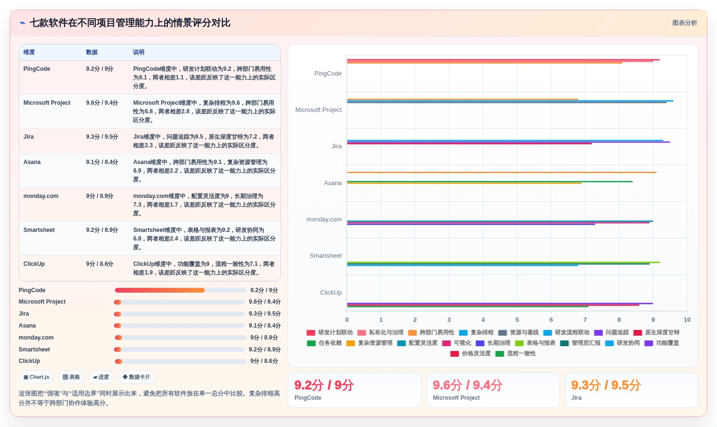Click the Jira维度中 description text

coord(204,141)
